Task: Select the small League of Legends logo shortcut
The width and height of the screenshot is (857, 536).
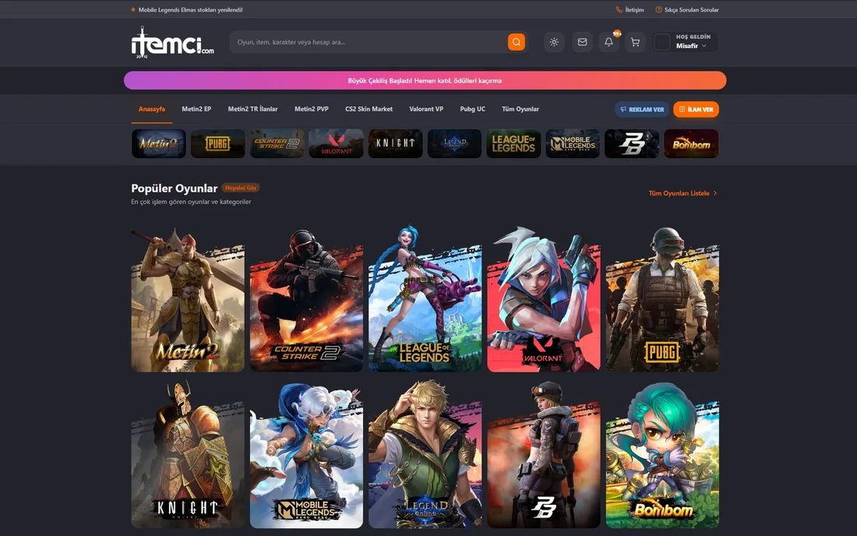Action: click(513, 143)
